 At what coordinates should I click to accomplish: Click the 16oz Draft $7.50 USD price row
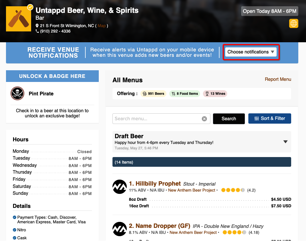(210, 206)
